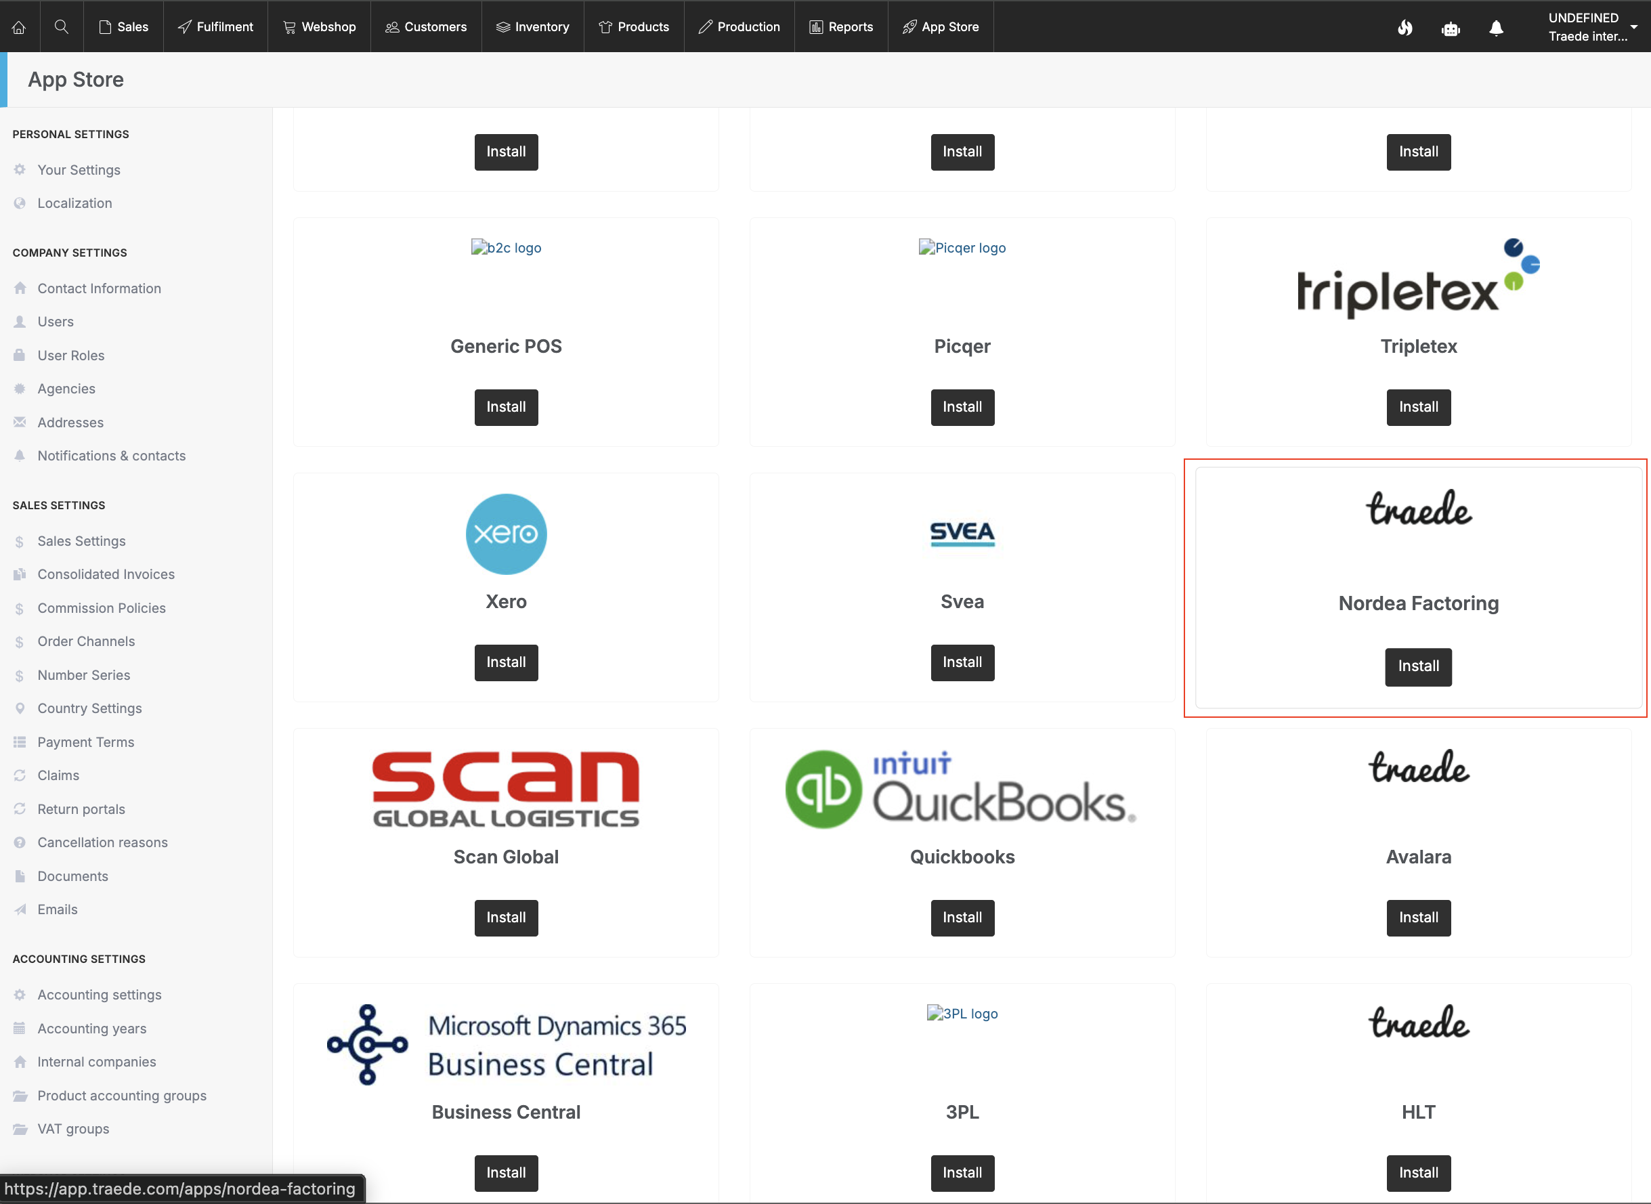The width and height of the screenshot is (1651, 1204).
Task: Open the Reports menu
Action: click(841, 27)
